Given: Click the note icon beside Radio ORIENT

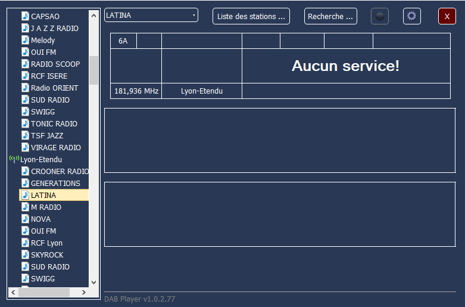Looking at the screenshot, I should point(25,88).
